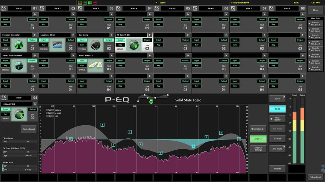The width and height of the screenshot is (325, 182).
Task: Select EQ band node 3
Action: (129, 132)
